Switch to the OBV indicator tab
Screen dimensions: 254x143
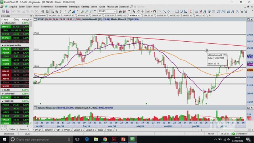click(58, 130)
